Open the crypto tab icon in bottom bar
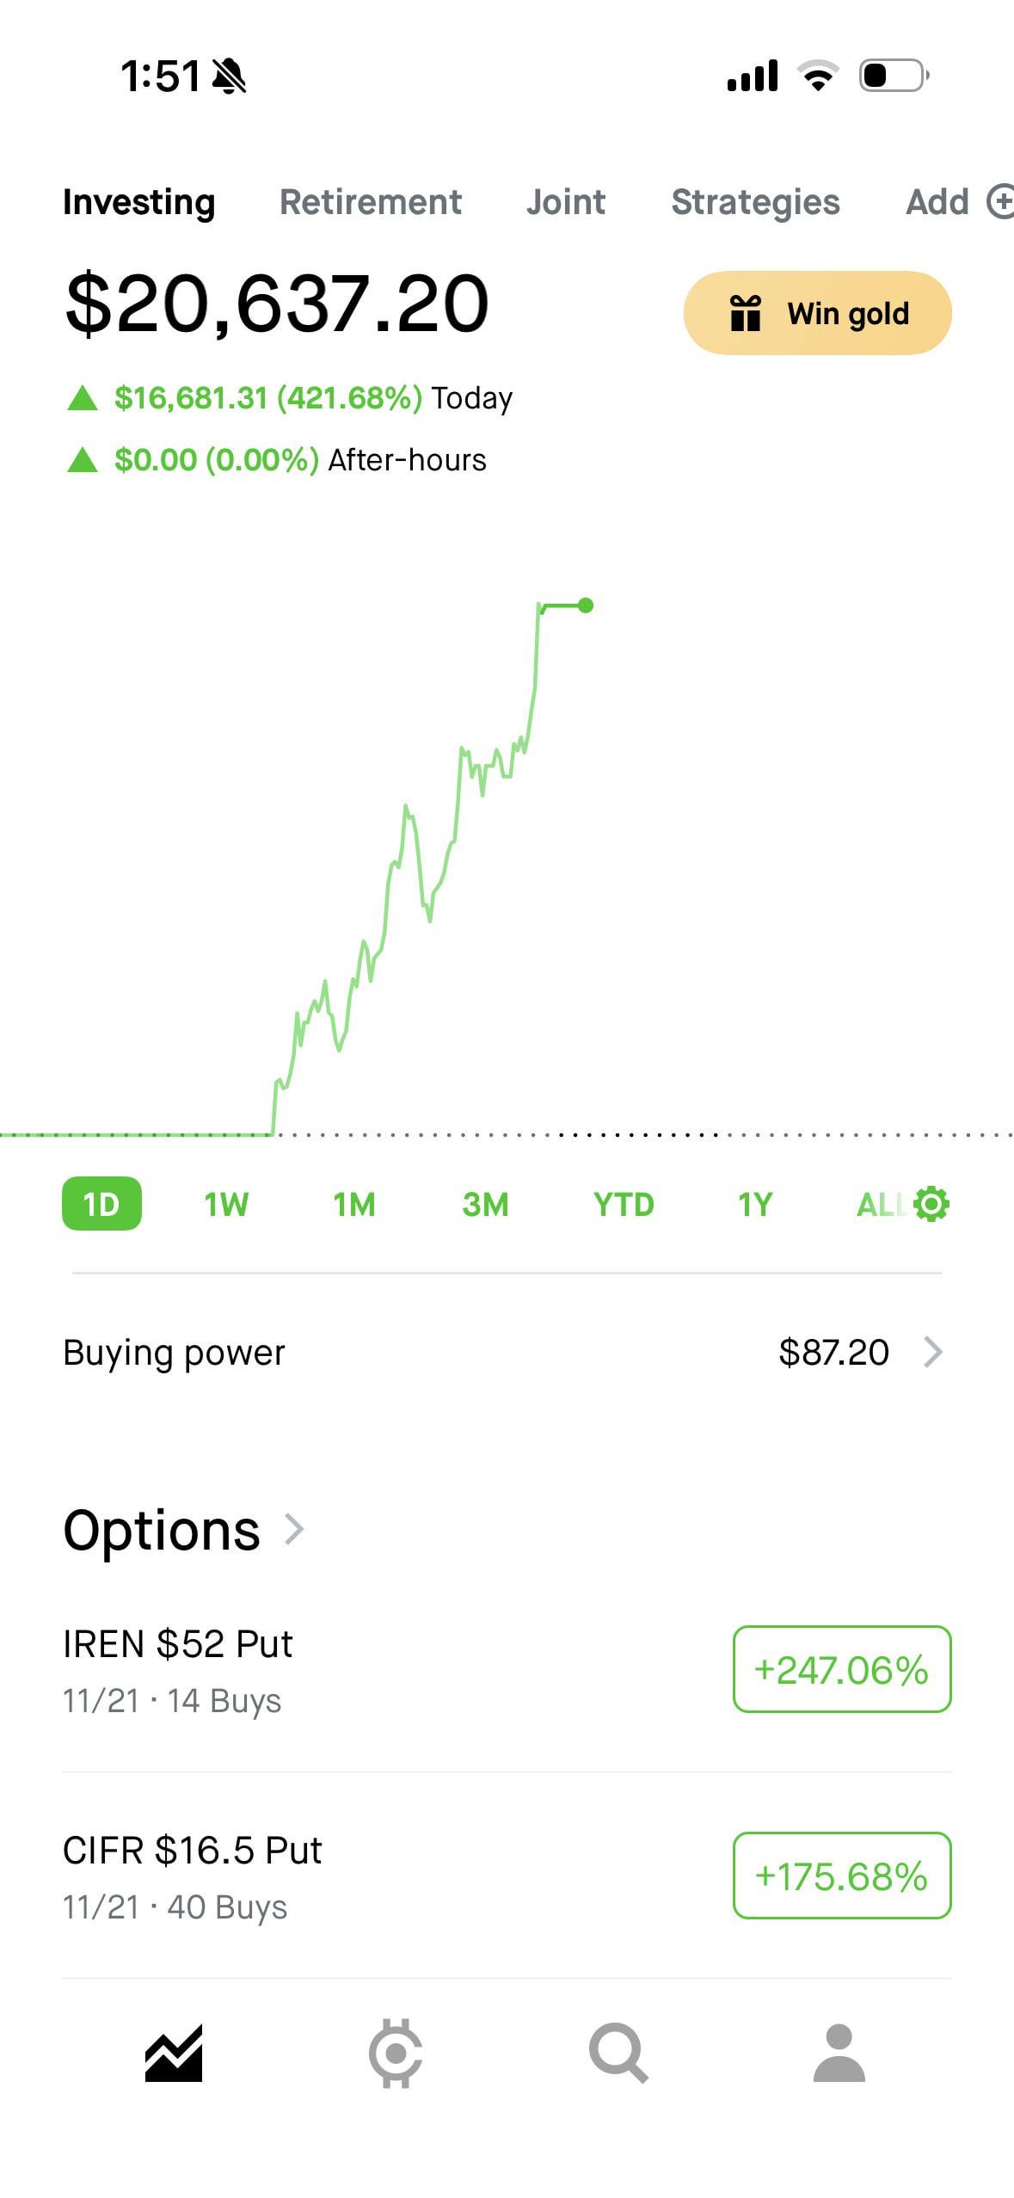 coord(396,2054)
